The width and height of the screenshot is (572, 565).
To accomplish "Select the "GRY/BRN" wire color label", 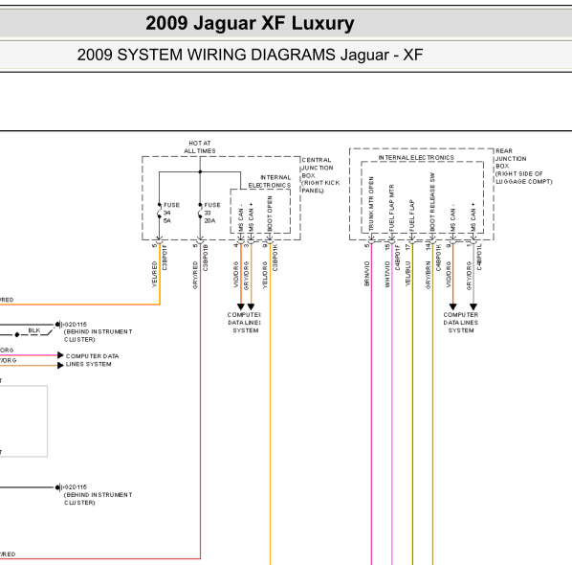I will 429,275.
